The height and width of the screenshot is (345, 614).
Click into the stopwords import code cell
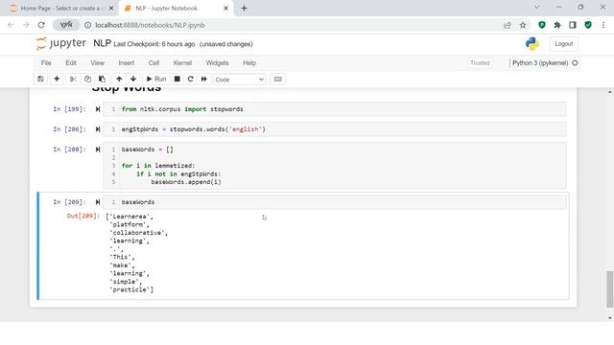[x=335, y=109]
